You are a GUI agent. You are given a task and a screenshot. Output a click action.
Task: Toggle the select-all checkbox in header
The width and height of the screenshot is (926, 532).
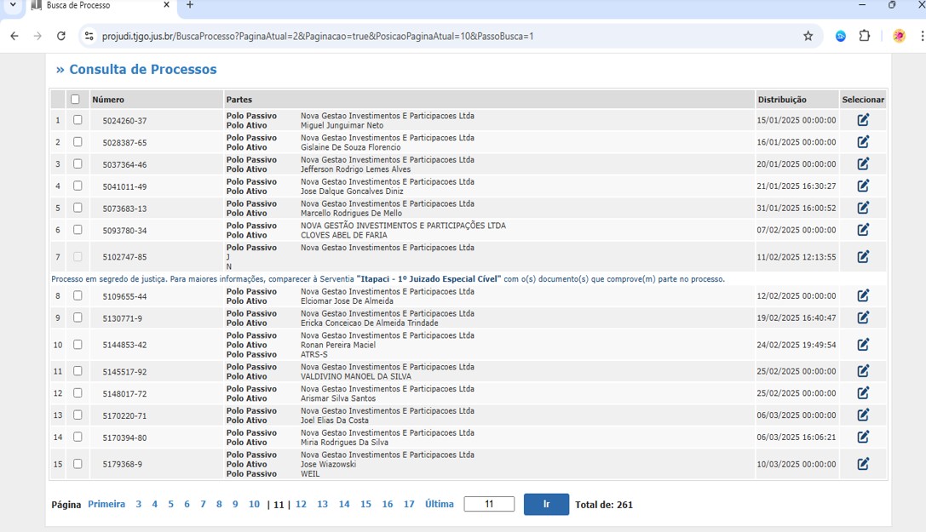75,100
